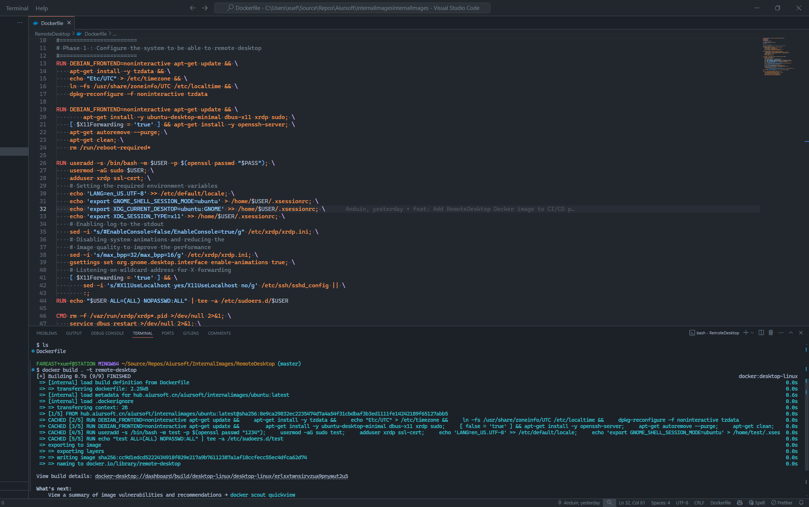Click the command center search box
Image resolution: width=809 pixels, height=507 pixels.
coord(352,8)
